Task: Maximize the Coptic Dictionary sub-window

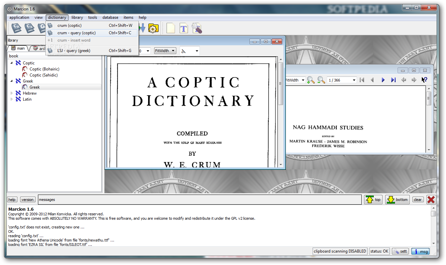Action: point(266,41)
